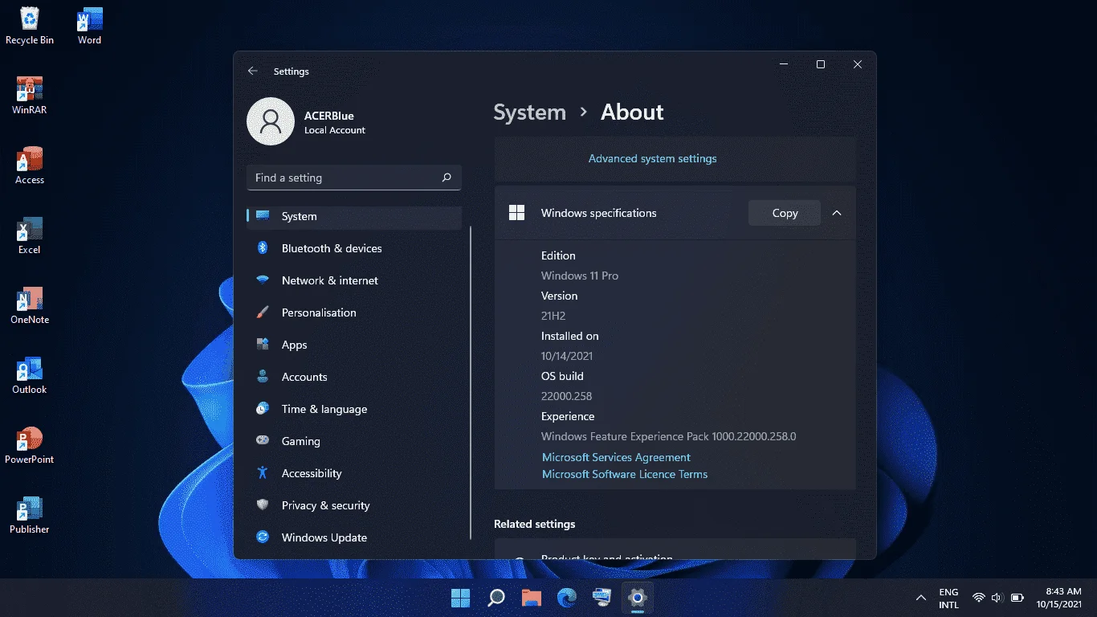Open Apps settings
This screenshot has width=1097, height=617.
click(x=354, y=345)
